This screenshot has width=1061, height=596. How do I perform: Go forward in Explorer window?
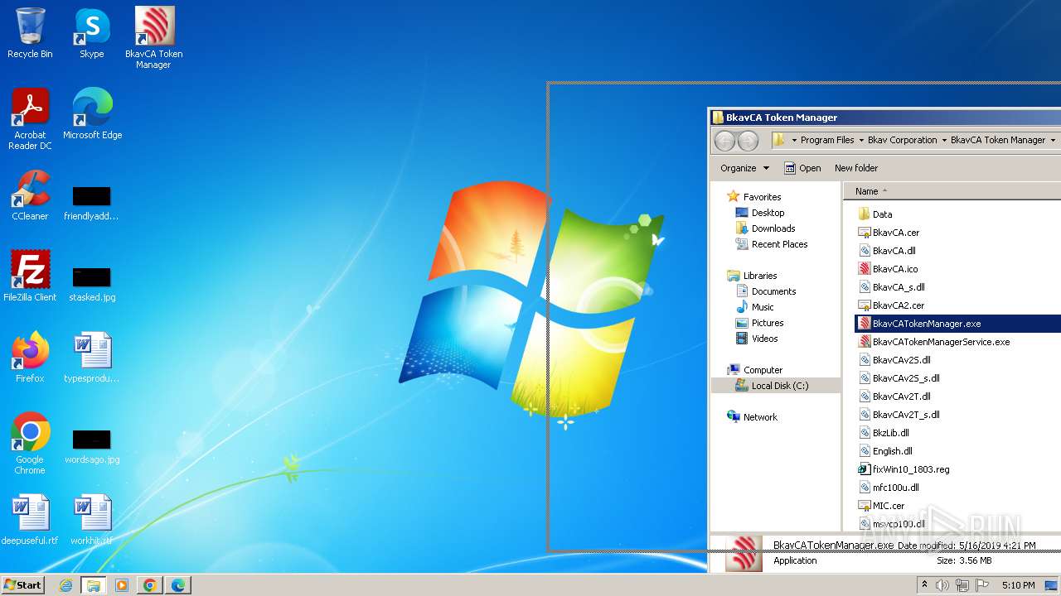748,142
